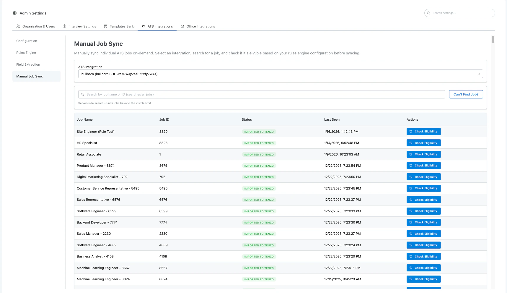Click the gear icon beside Admin Settings
The height and width of the screenshot is (293, 507).
pyautogui.click(x=14, y=13)
